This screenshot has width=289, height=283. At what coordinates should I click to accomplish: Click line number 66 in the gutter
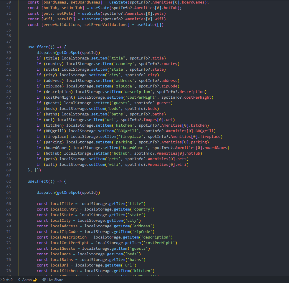[9, 203]
